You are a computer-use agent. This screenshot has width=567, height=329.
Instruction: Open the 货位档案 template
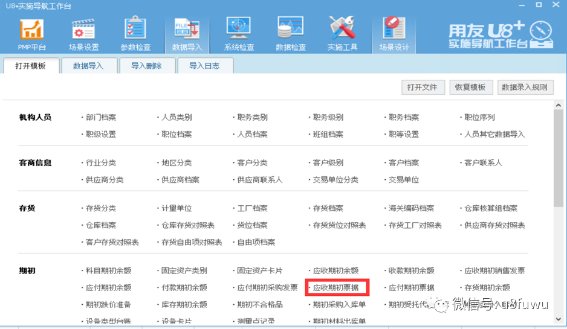(253, 225)
